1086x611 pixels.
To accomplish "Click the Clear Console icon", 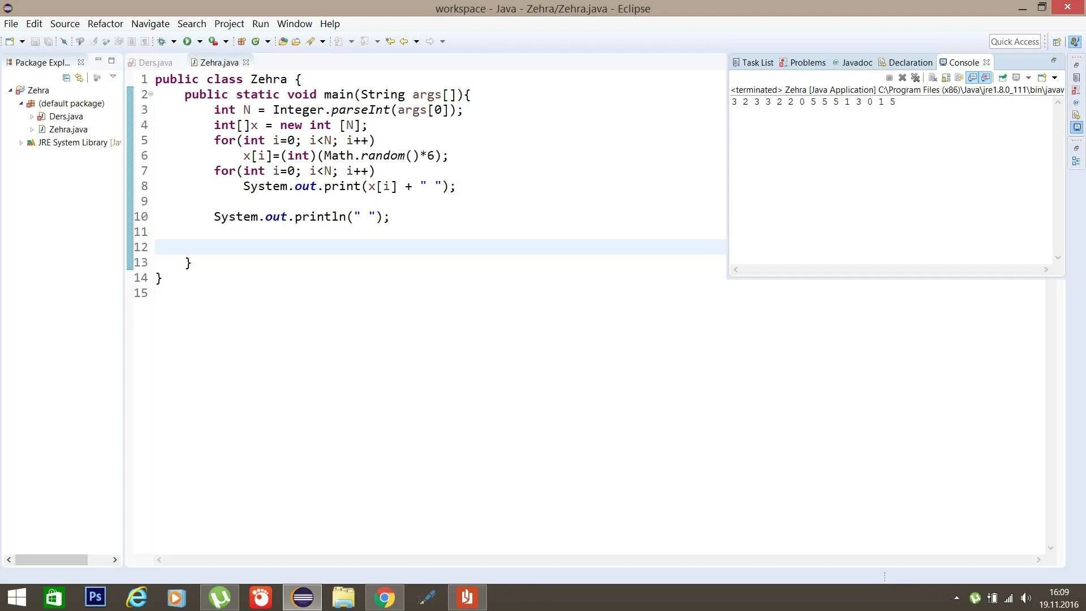I will click(933, 78).
